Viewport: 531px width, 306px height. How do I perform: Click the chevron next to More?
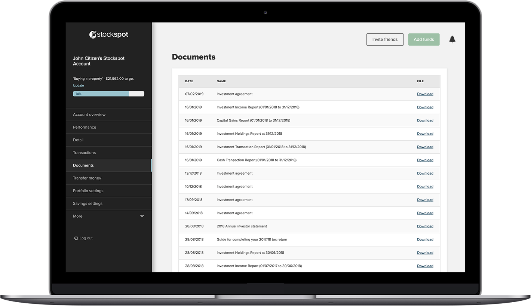tap(142, 216)
